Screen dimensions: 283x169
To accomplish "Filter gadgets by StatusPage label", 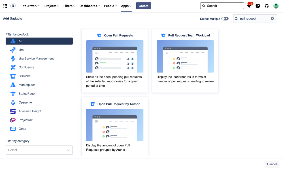I will coord(27,94).
